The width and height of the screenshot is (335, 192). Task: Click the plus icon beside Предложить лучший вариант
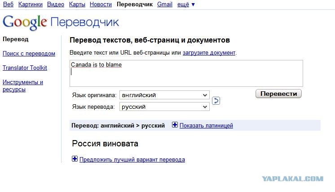(x=75, y=159)
